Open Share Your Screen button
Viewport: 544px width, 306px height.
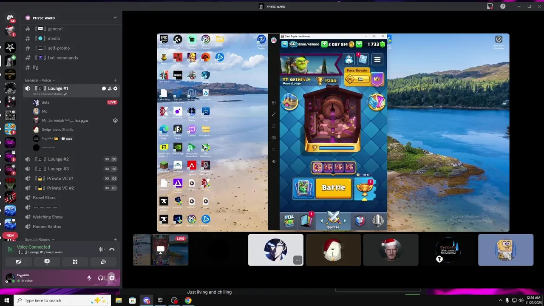[x=47, y=262]
